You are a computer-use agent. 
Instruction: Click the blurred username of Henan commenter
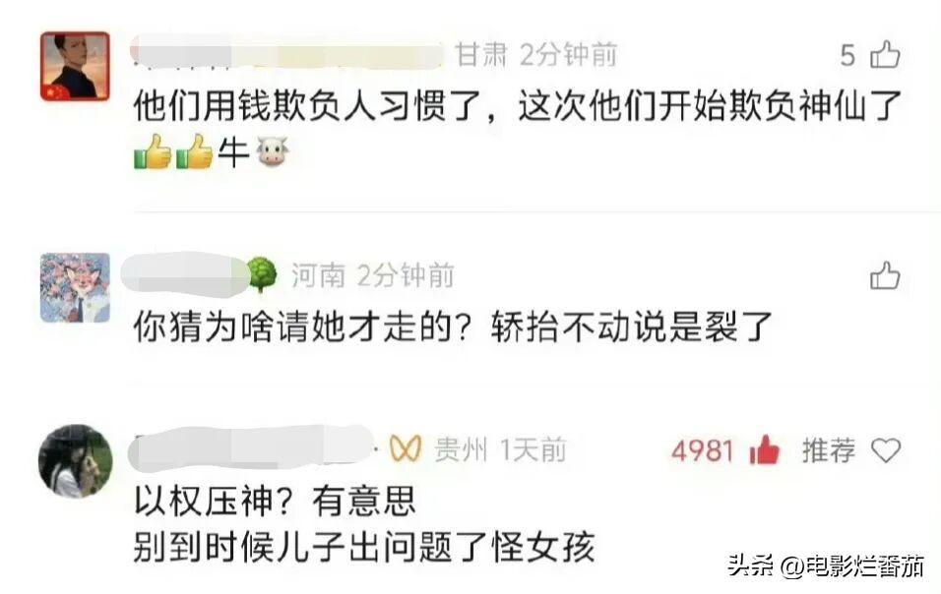184,274
